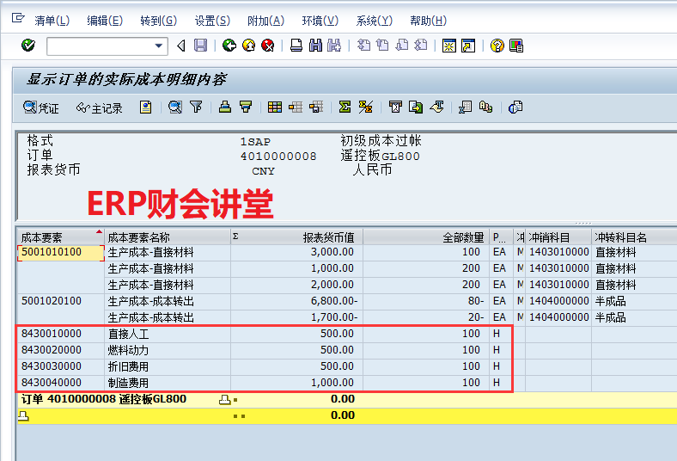Click the Print icon in toolbar
The image size is (677, 461).
(x=296, y=46)
